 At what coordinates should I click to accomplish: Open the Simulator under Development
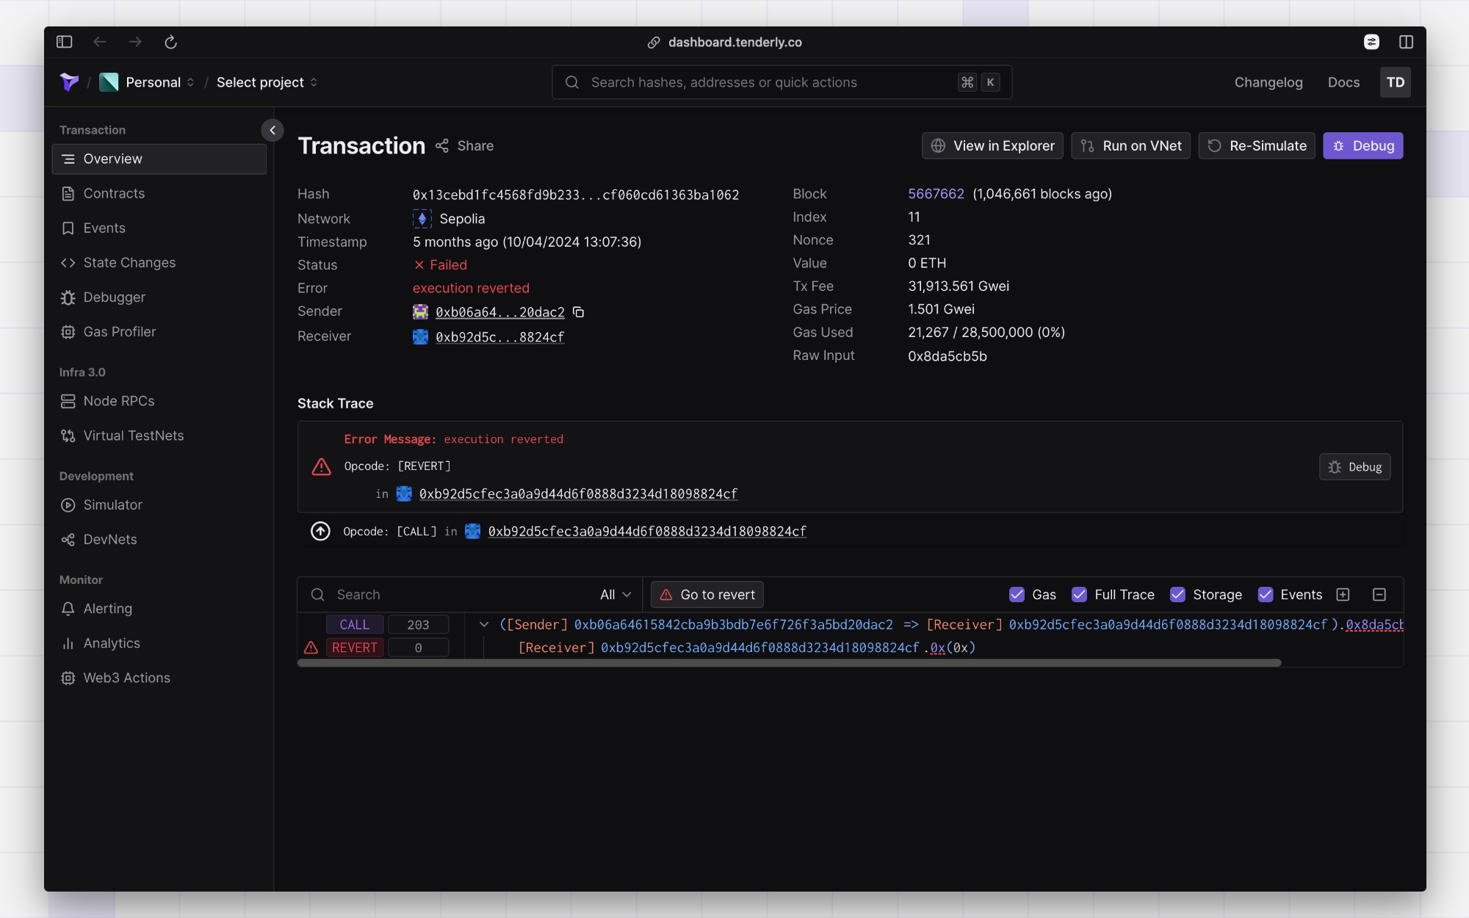click(x=112, y=505)
